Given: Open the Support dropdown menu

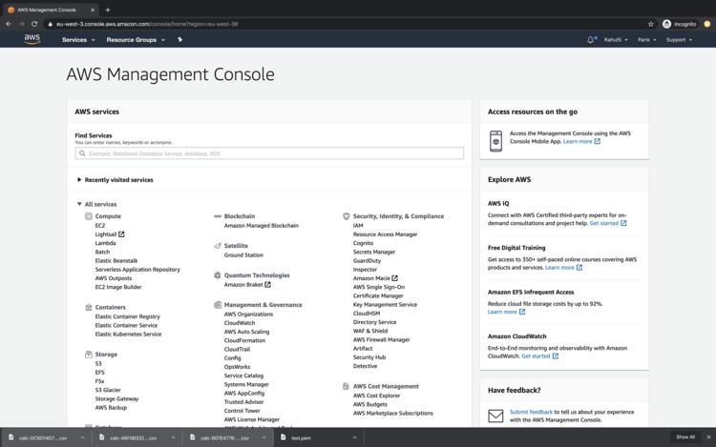Looking at the screenshot, I should click(x=678, y=40).
